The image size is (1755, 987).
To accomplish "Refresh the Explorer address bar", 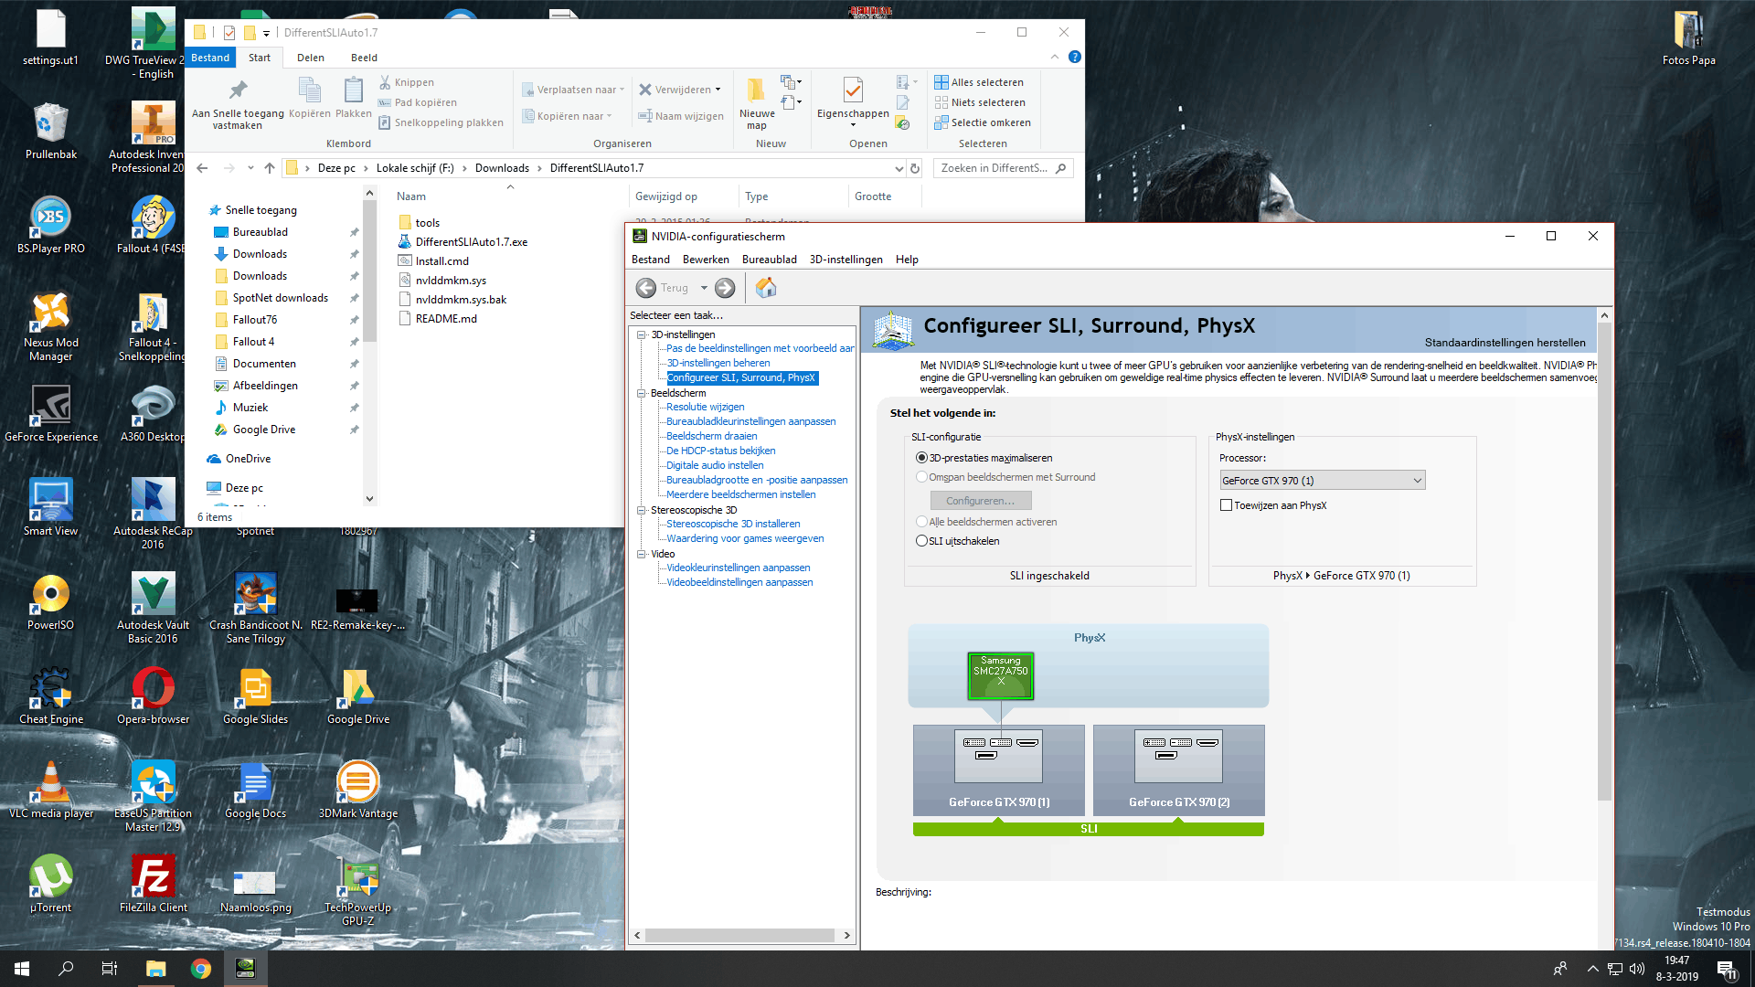I will click(x=914, y=168).
